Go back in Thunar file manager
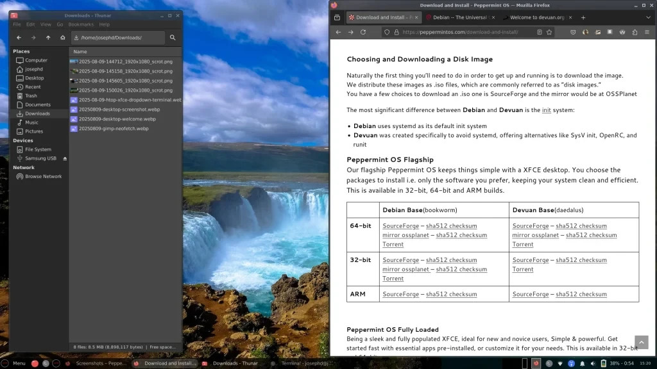657x369 pixels. point(19,38)
